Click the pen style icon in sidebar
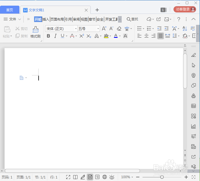200x181 pixels. 193,55
